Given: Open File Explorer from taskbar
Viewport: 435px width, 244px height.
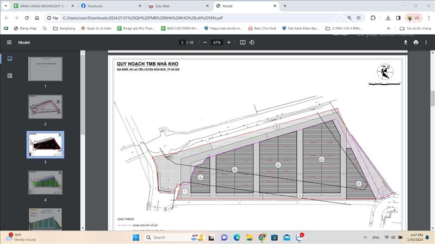Looking at the screenshot, I should pos(249,237).
